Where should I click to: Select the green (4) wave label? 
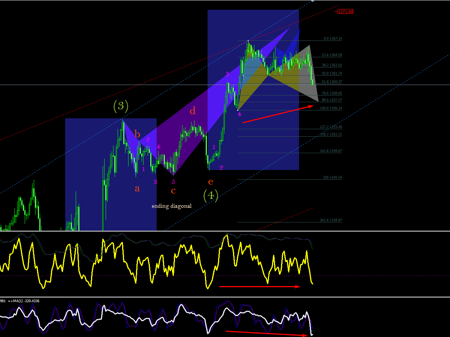(211, 195)
